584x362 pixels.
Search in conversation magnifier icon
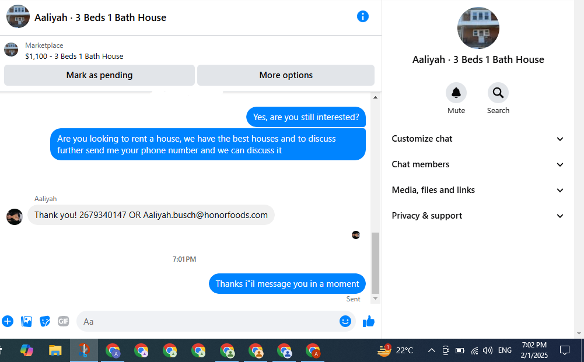(x=498, y=93)
